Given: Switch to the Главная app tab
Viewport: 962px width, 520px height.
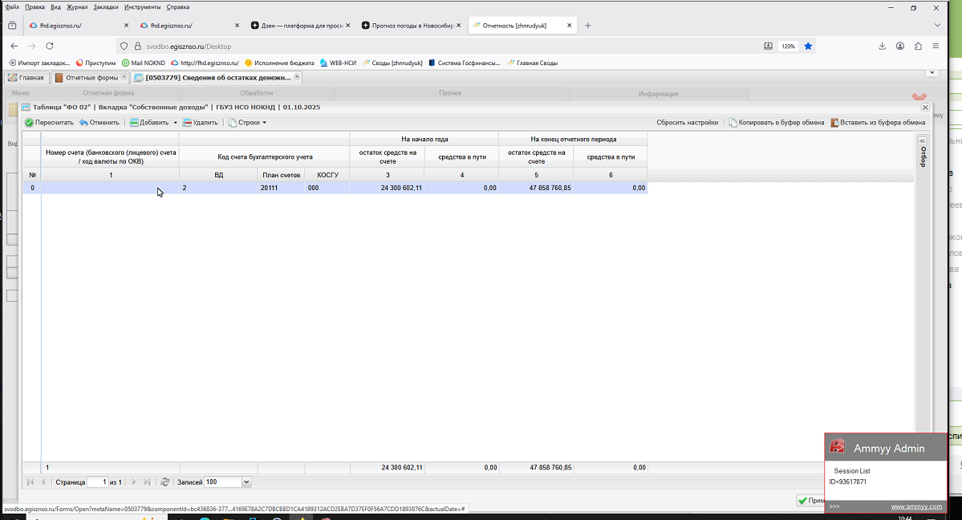Looking at the screenshot, I should click(x=26, y=78).
